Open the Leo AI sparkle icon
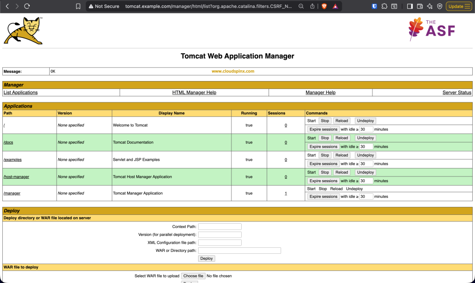 (430, 6)
